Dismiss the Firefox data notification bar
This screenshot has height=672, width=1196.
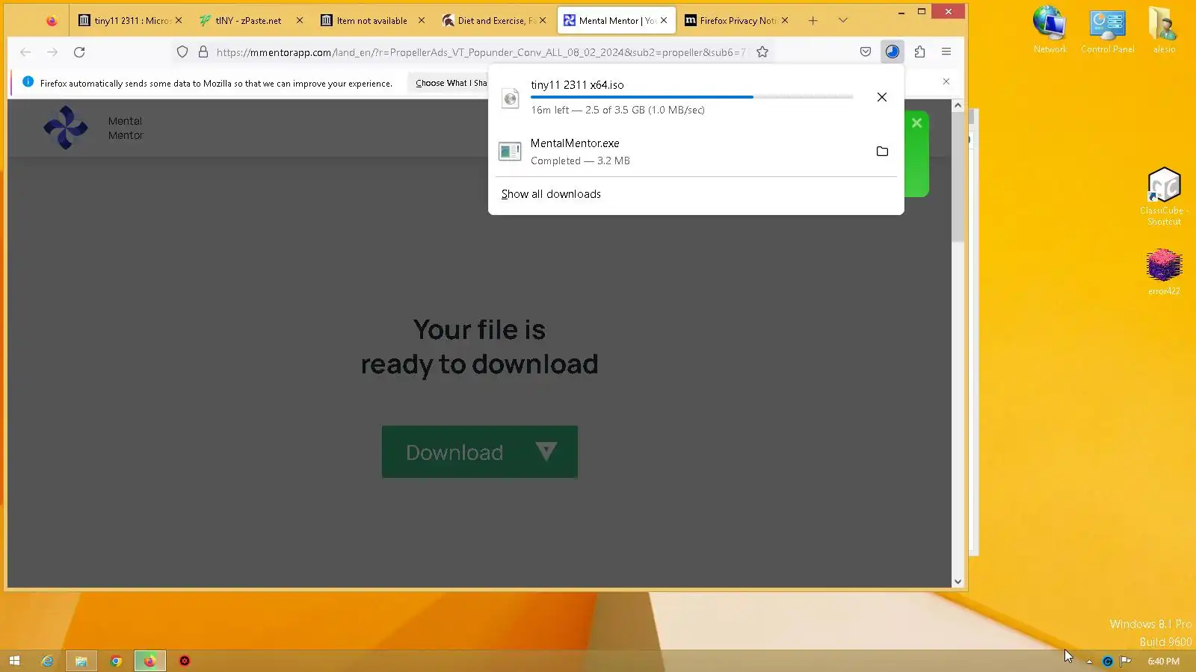coord(946,81)
